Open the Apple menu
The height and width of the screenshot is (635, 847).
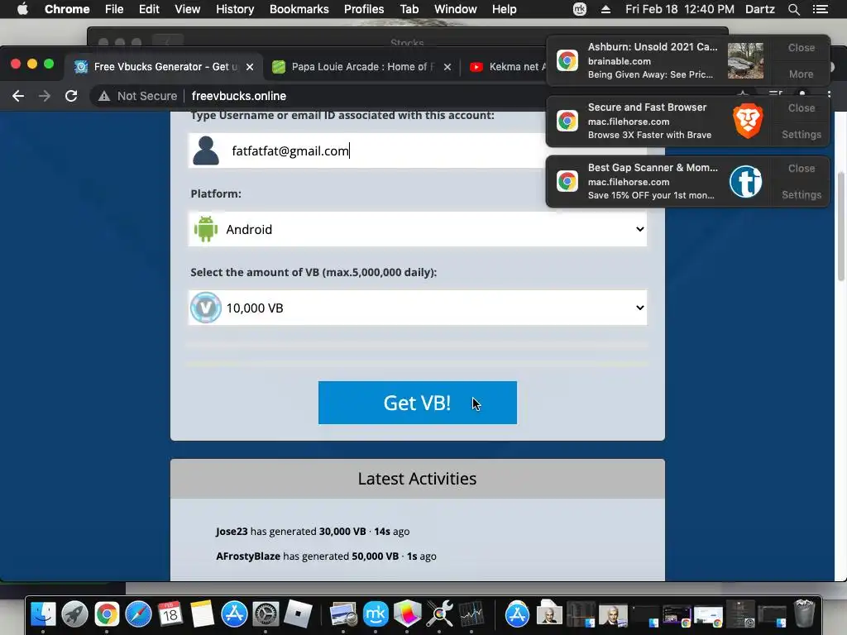(22, 9)
